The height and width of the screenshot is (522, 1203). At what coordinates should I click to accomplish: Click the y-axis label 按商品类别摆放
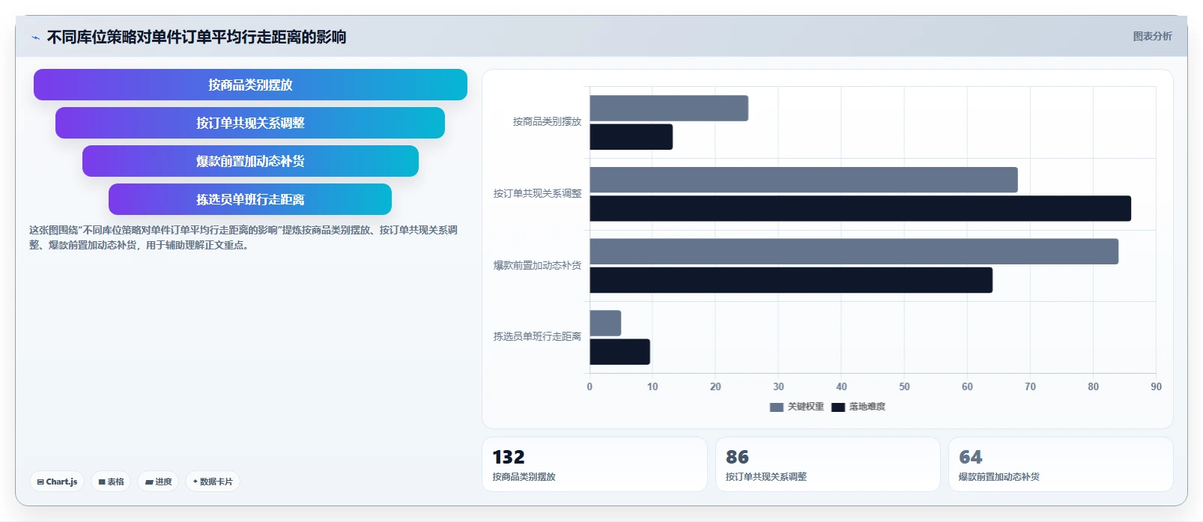[x=547, y=121]
